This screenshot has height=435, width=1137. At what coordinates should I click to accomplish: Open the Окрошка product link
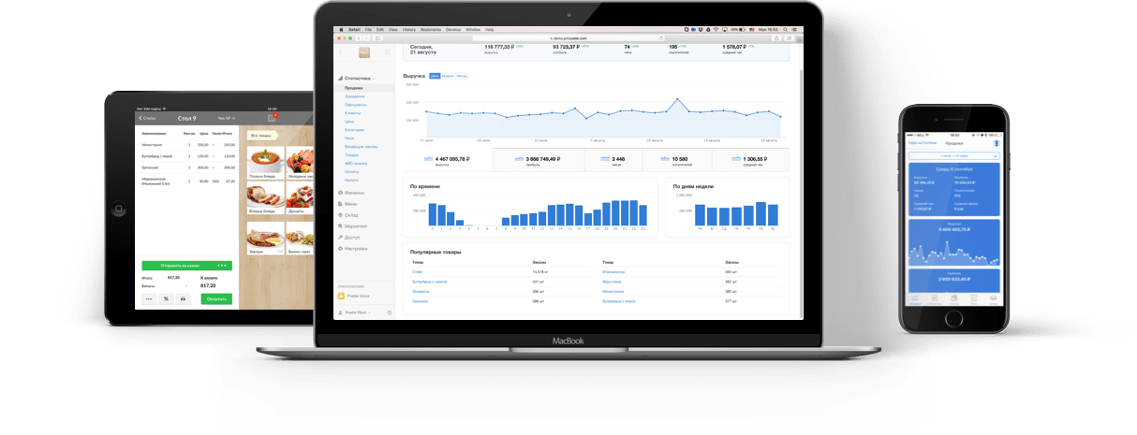tap(420, 301)
